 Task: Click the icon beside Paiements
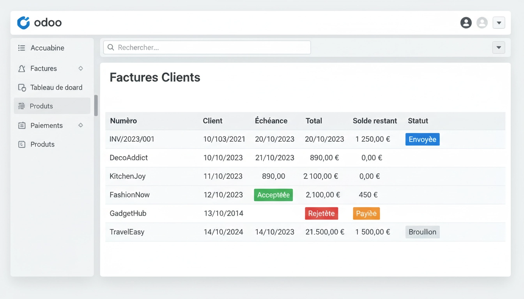tap(22, 125)
